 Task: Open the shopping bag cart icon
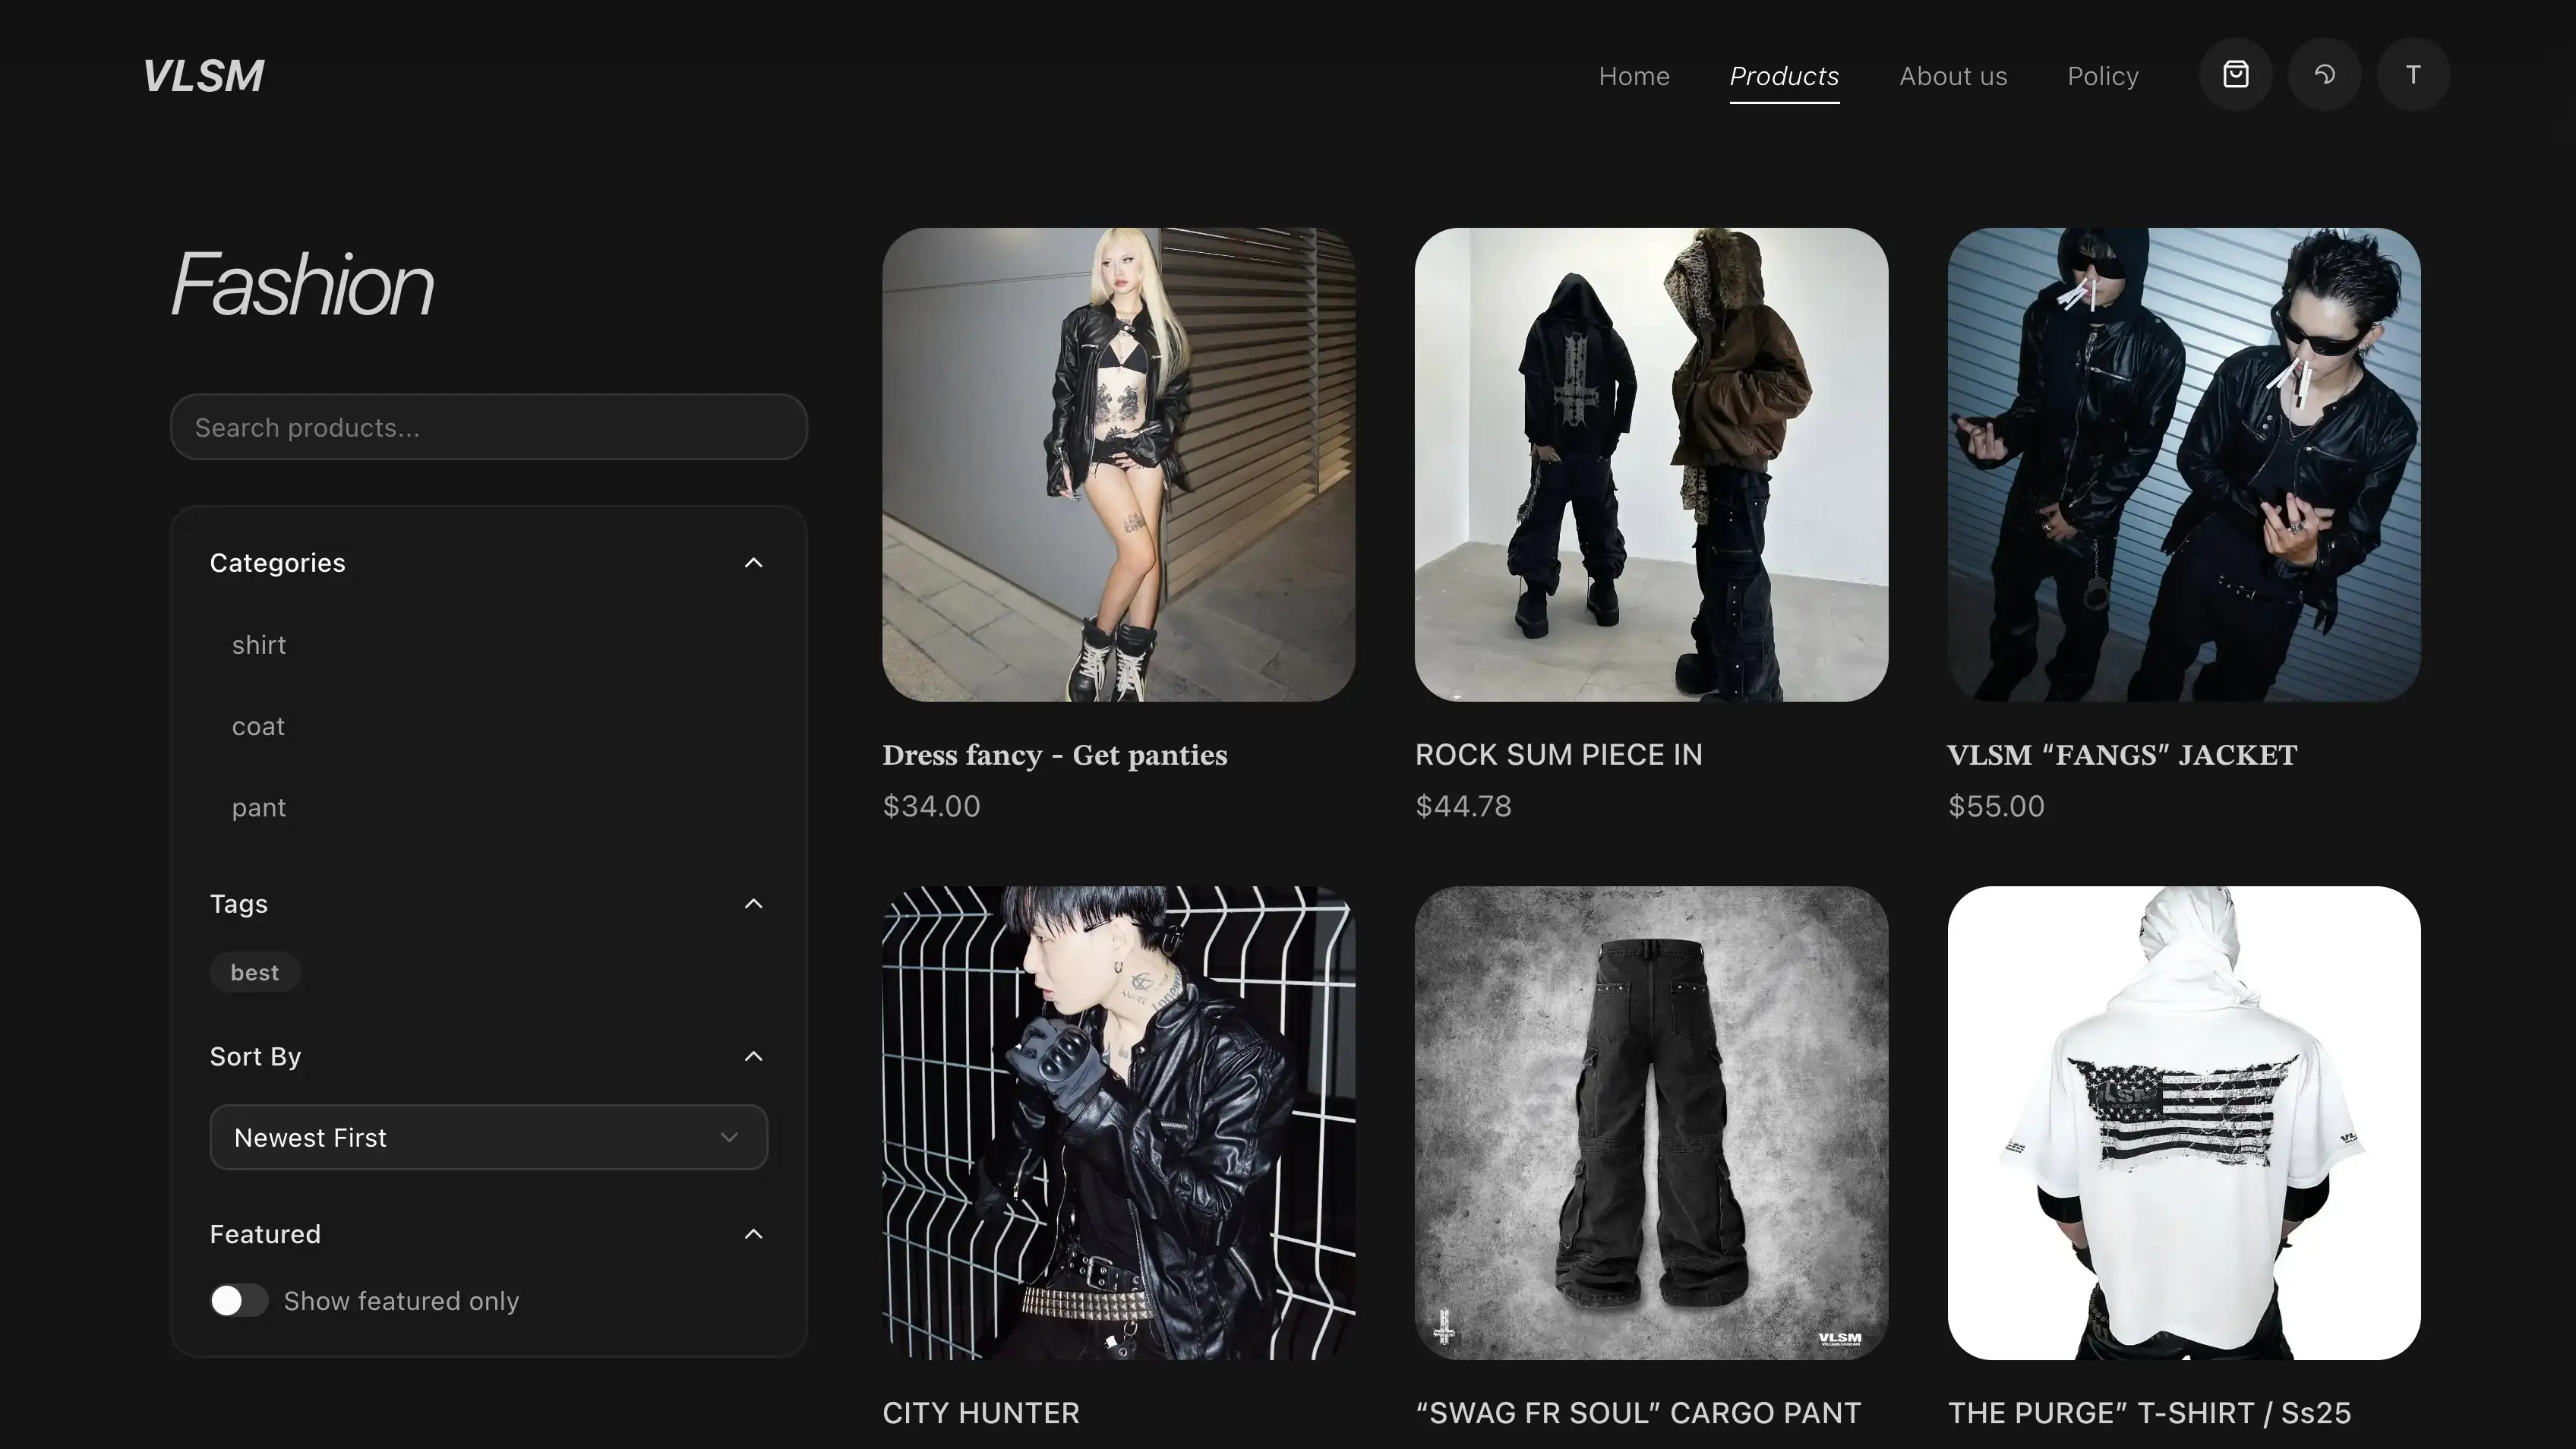(x=2235, y=75)
